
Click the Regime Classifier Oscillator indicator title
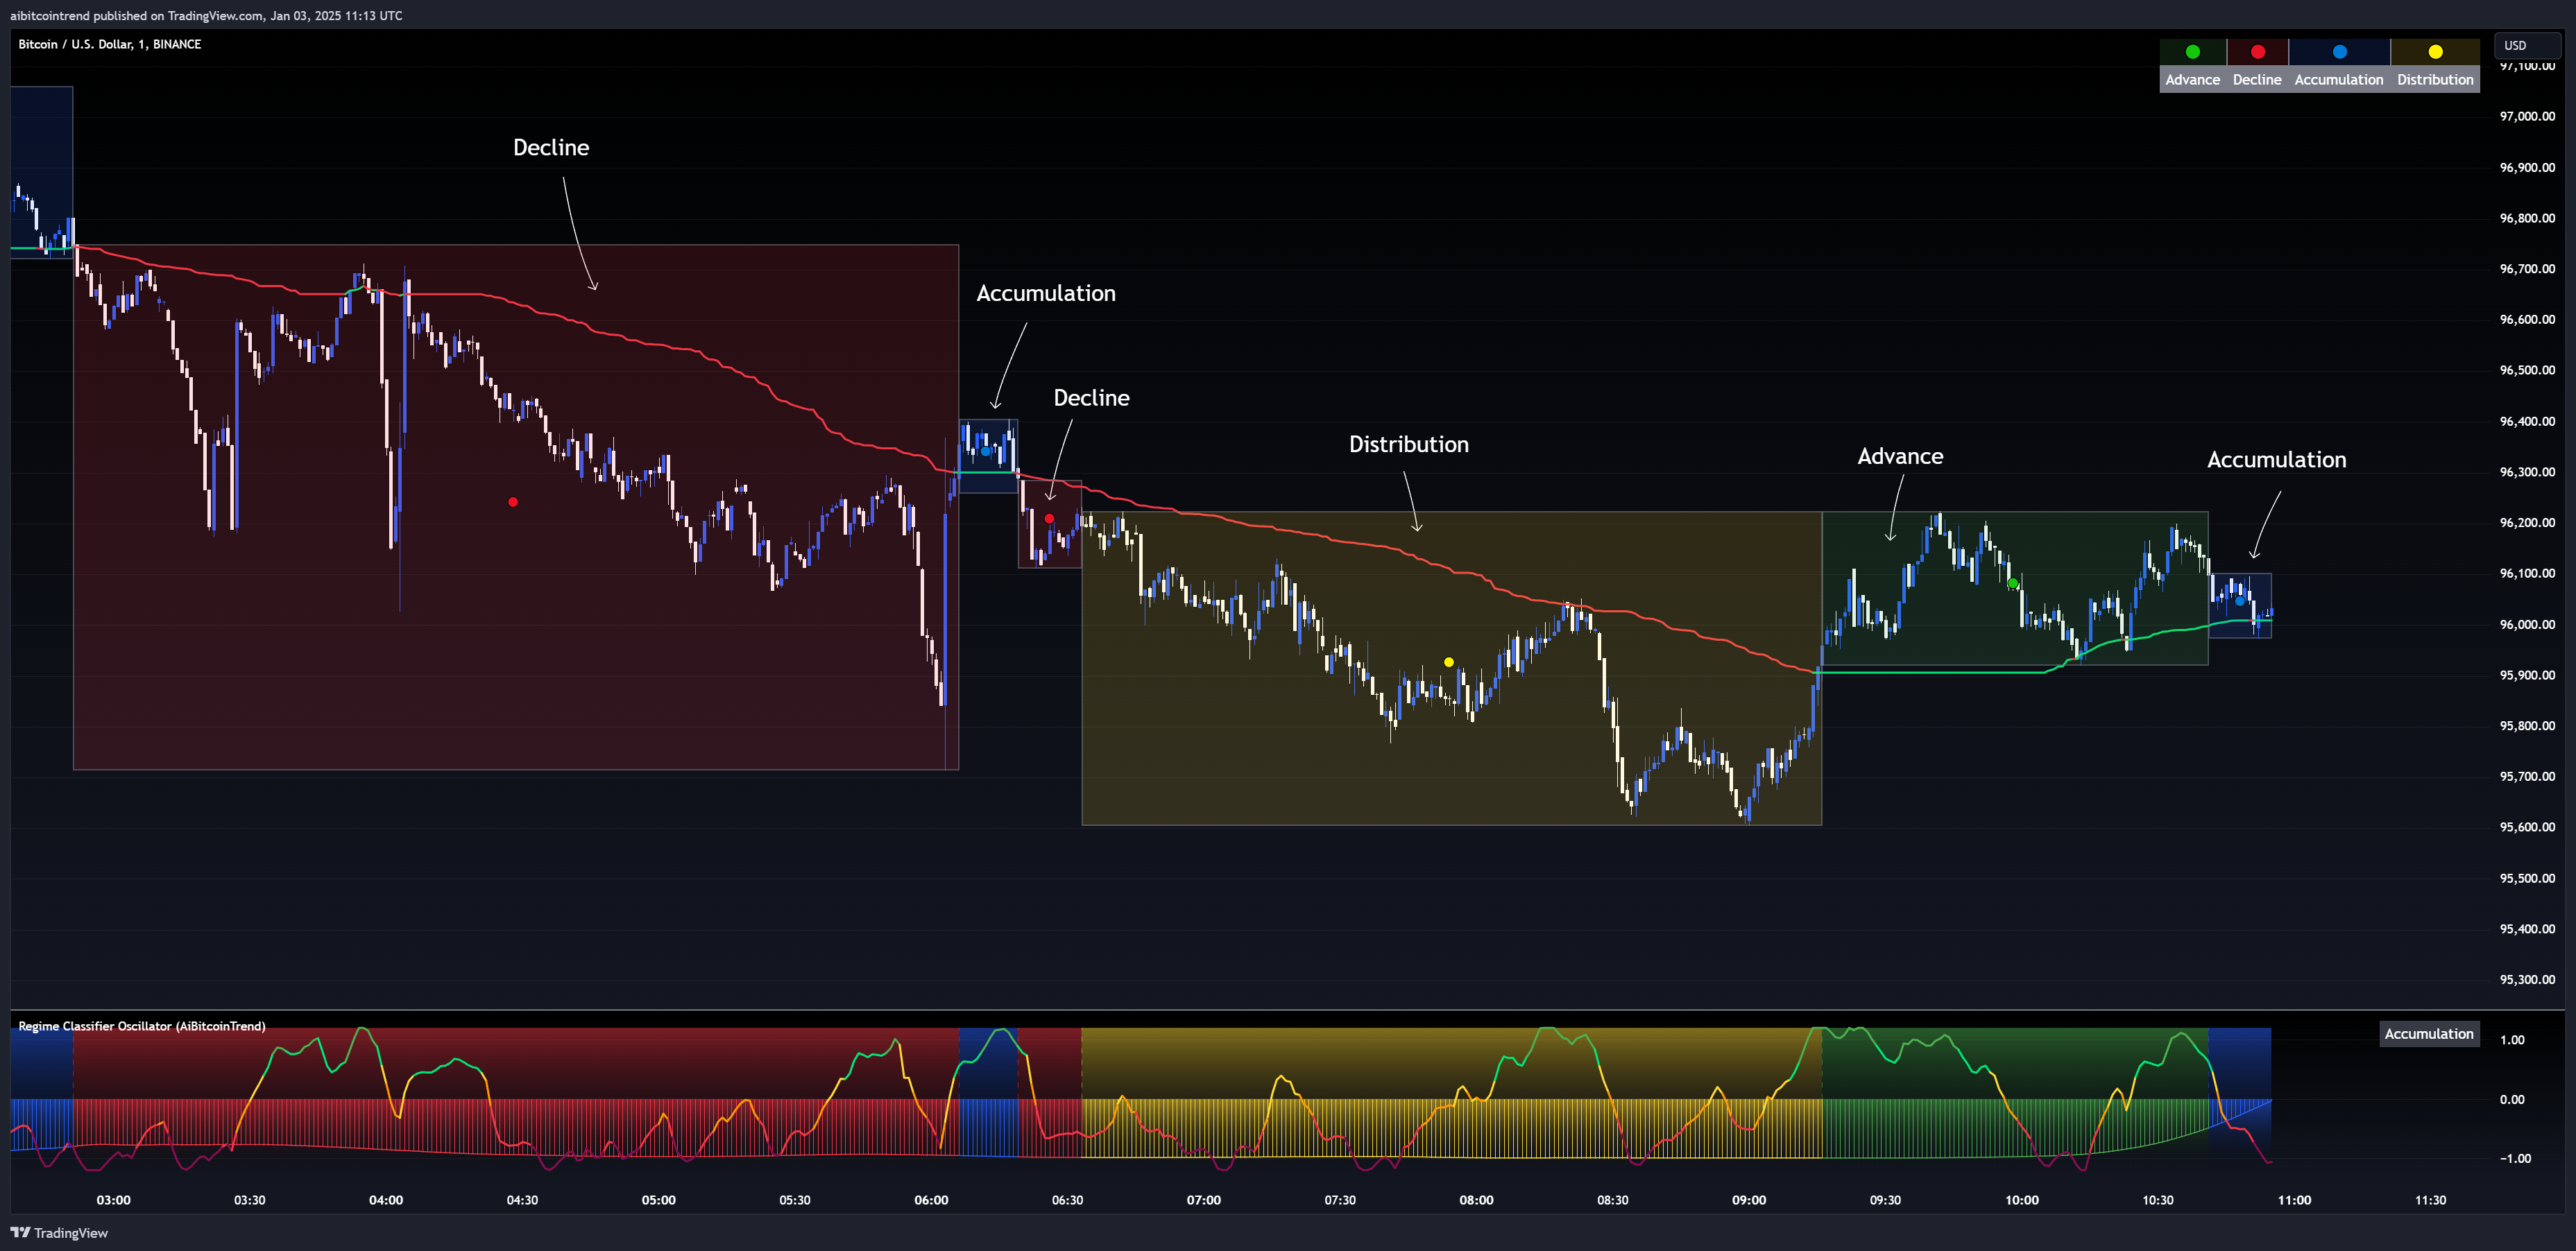click(x=142, y=1026)
